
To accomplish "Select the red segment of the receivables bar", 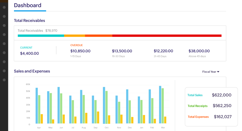I will (167, 36).
